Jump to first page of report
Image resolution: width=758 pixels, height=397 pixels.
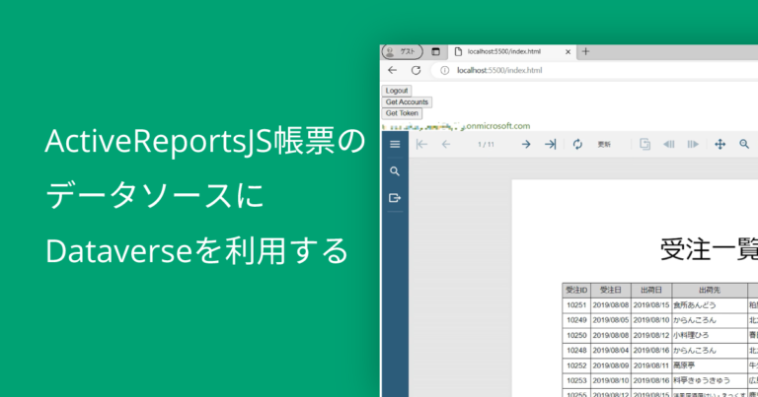(x=421, y=144)
